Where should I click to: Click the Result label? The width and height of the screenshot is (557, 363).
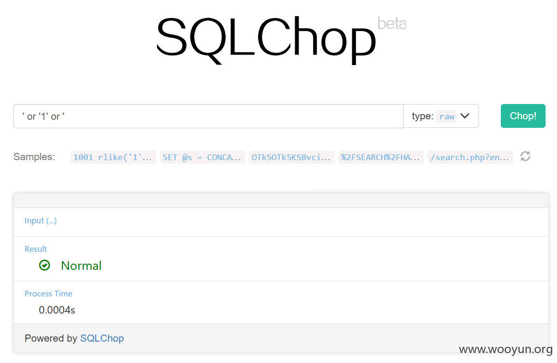click(x=36, y=249)
